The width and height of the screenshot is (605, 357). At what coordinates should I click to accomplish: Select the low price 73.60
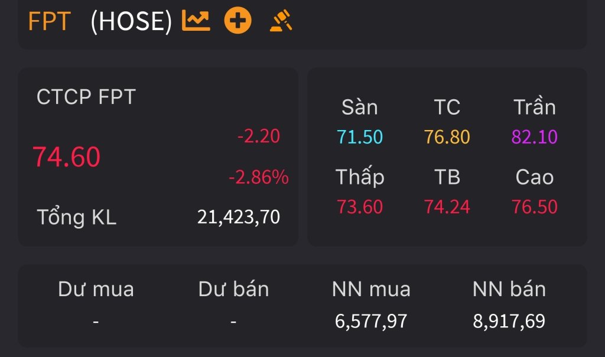click(x=360, y=207)
